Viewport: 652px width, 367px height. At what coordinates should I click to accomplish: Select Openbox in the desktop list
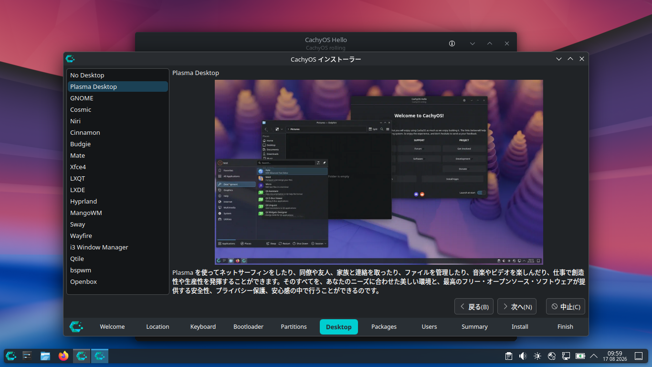pyautogui.click(x=117, y=281)
